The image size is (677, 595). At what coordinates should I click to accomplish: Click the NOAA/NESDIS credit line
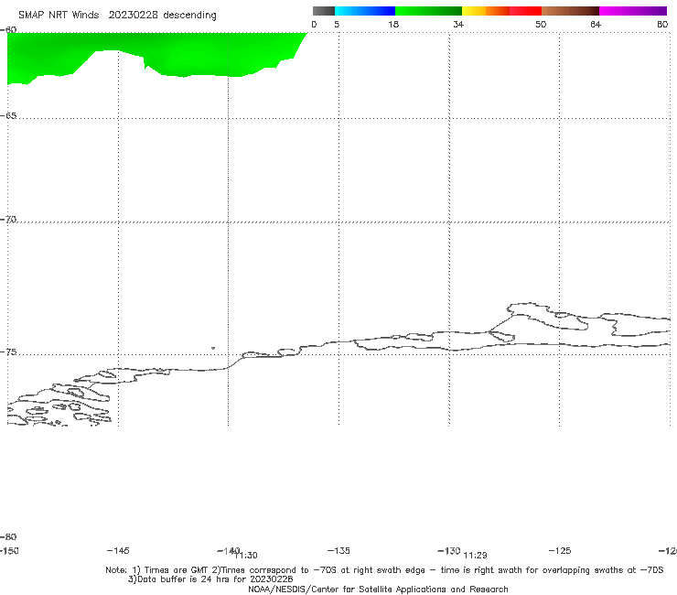point(378,589)
